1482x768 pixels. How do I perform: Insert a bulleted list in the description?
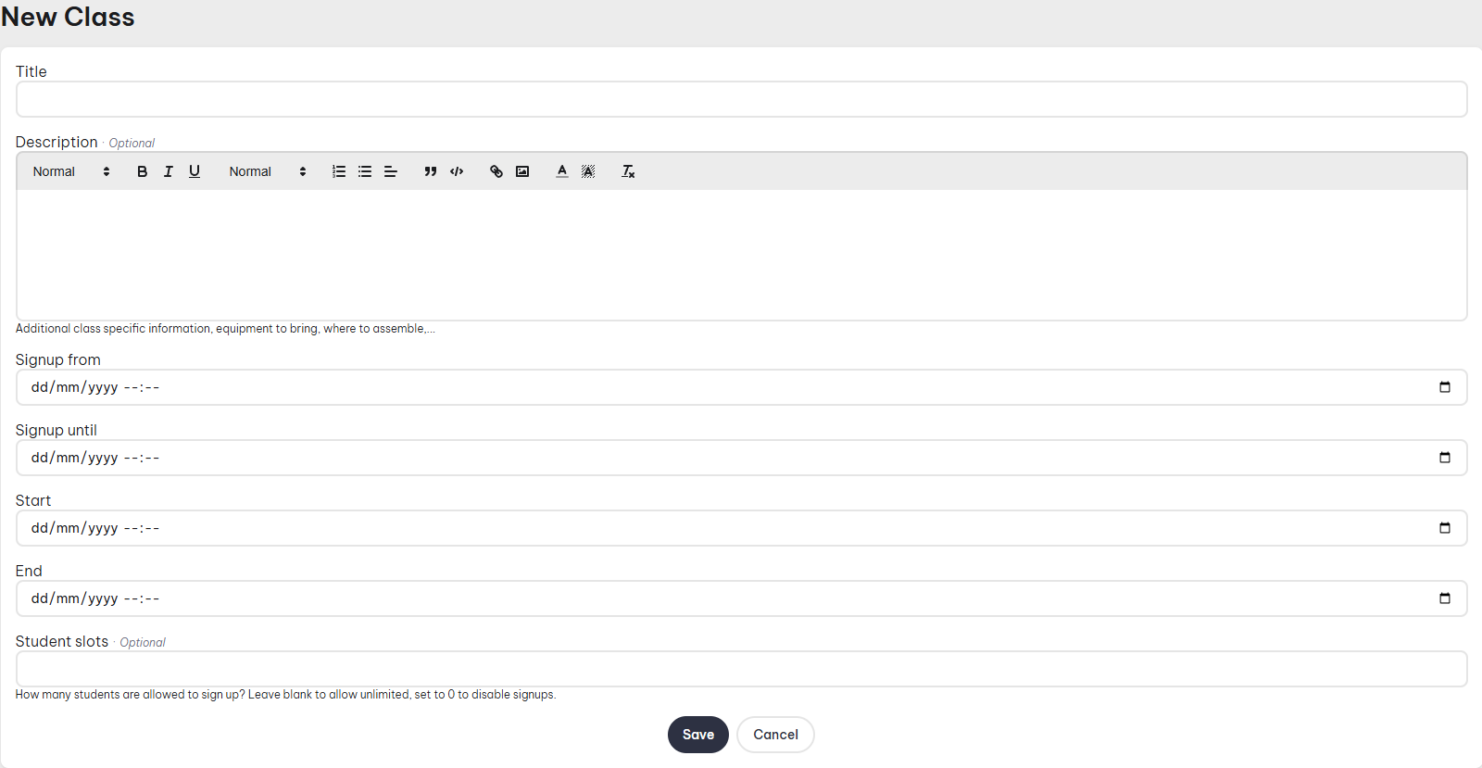365,171
